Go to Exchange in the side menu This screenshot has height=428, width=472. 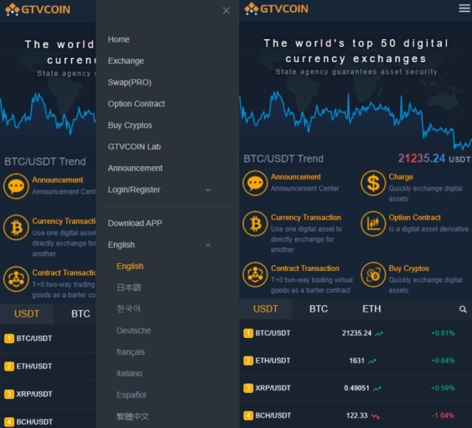[x=126, y=61]
